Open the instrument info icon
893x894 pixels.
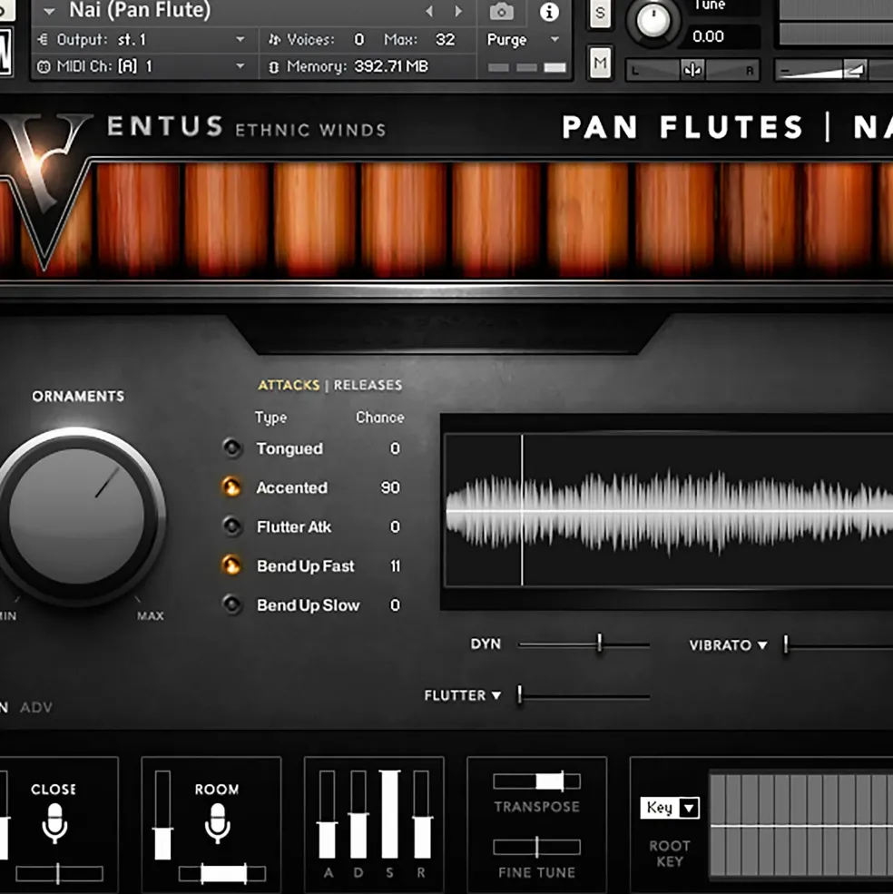tap(549, 12)
